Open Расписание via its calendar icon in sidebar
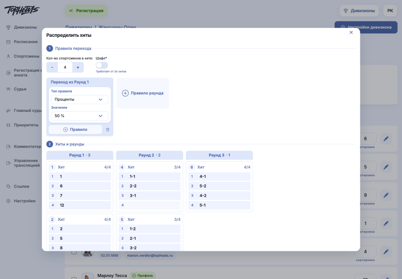The height and width of the screenshot is (279, 402). click(8, 42)
